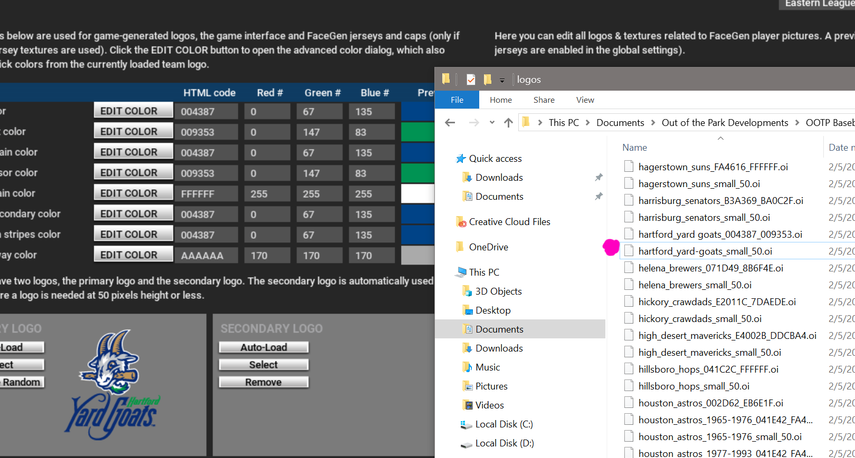Go back using the Back arrow
855x458 pixels.
pos(450,123)
